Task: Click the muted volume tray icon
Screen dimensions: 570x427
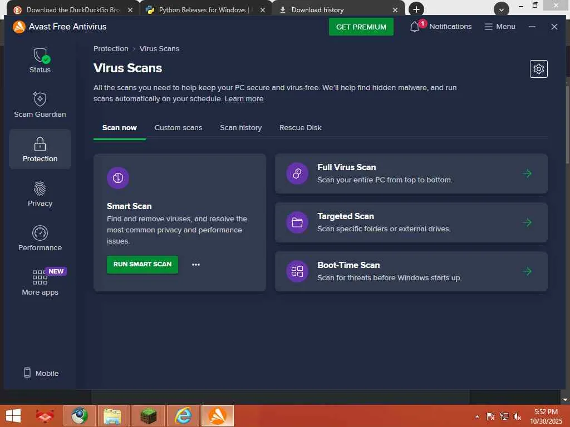Action: pyautogui.click(x=517, y=416)
